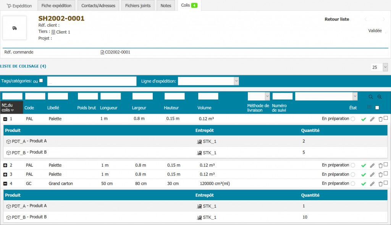Validate package 1 with green checkmark
The image size is (391, 225).
coord(364,119)
